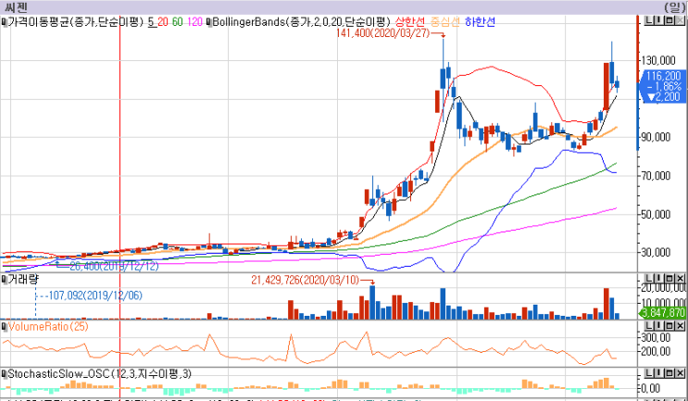Toggle the square marker before BollingerBands
The image size is (688, 401).
click(x=209, y=22)
